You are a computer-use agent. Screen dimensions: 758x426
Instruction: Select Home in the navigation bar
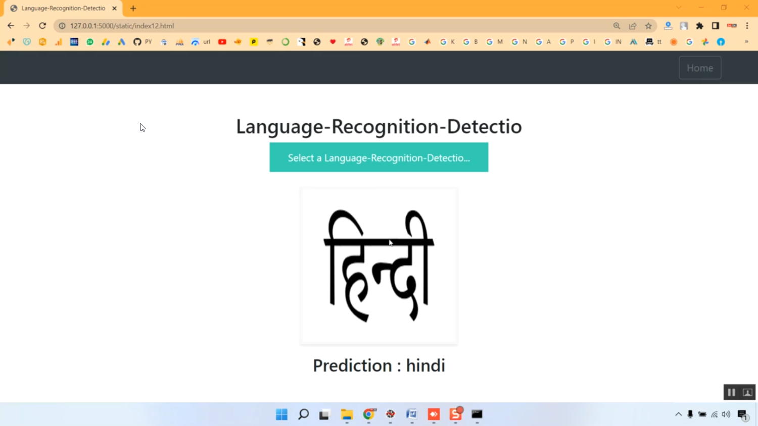(x=700, y=67)
